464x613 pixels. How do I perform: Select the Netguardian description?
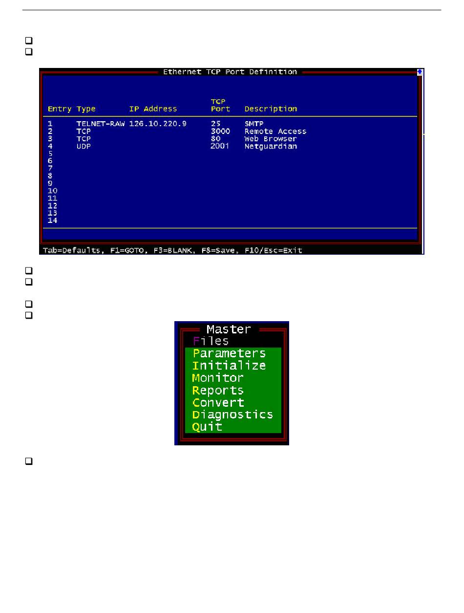271,146
